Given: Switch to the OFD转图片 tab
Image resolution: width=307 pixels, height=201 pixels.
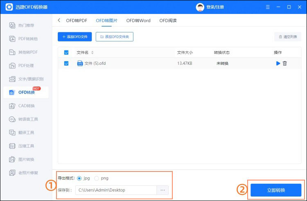Looking at the screenshot, I should coord(106,21).
